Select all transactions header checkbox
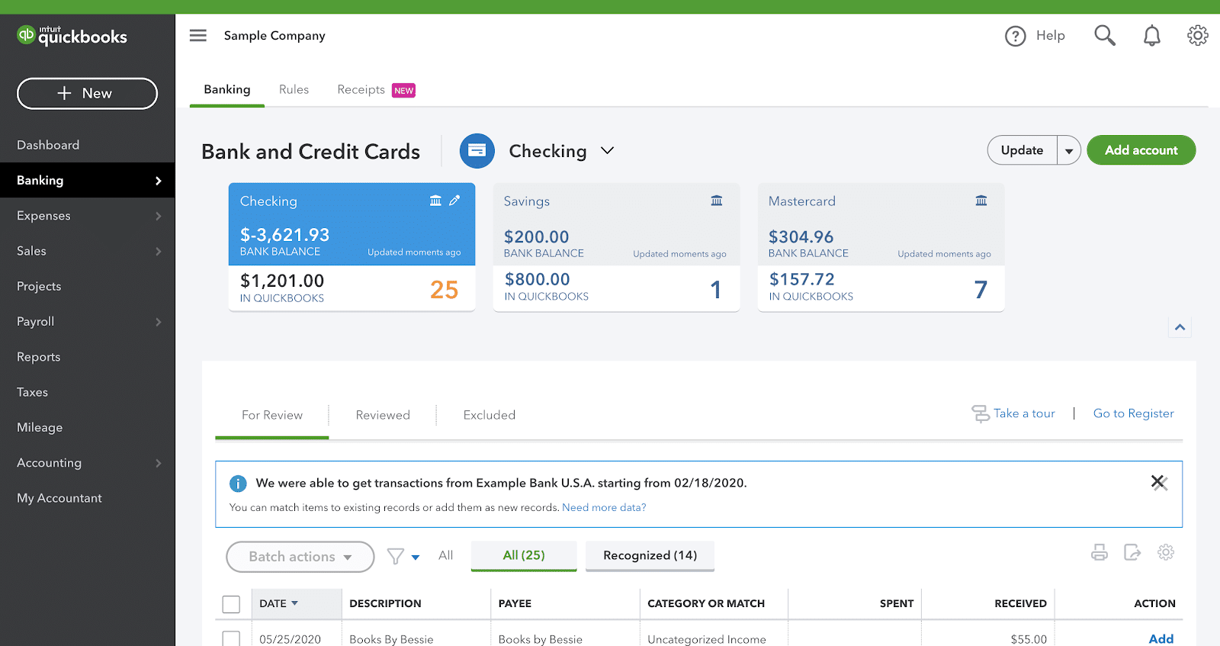This screenshot has width=1220, height=646. click(231, 604)
